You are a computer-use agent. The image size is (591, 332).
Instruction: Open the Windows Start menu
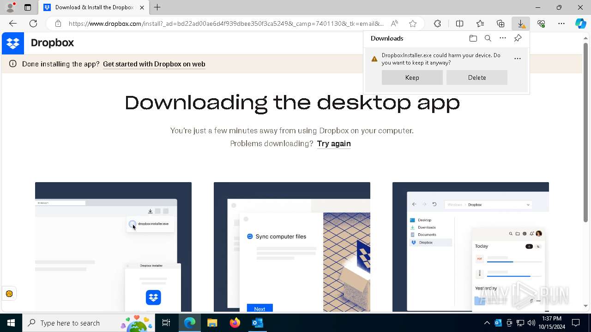point(11,323)
